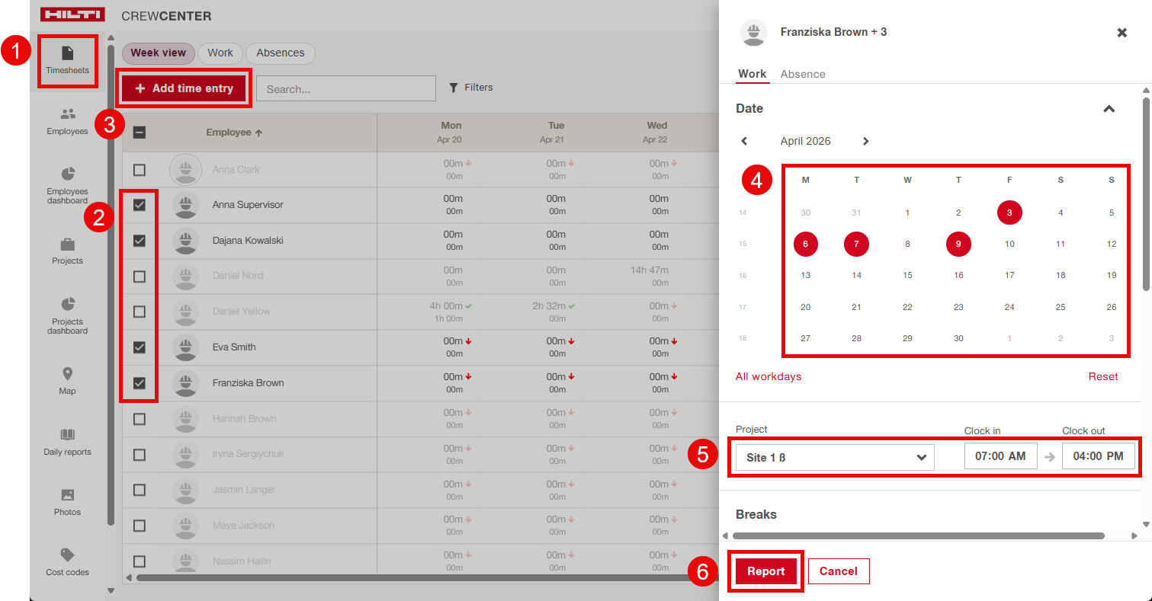Uncheck the Dajana Kowalski checkbox
The image size is (1152, 601).
click(140, 241)
